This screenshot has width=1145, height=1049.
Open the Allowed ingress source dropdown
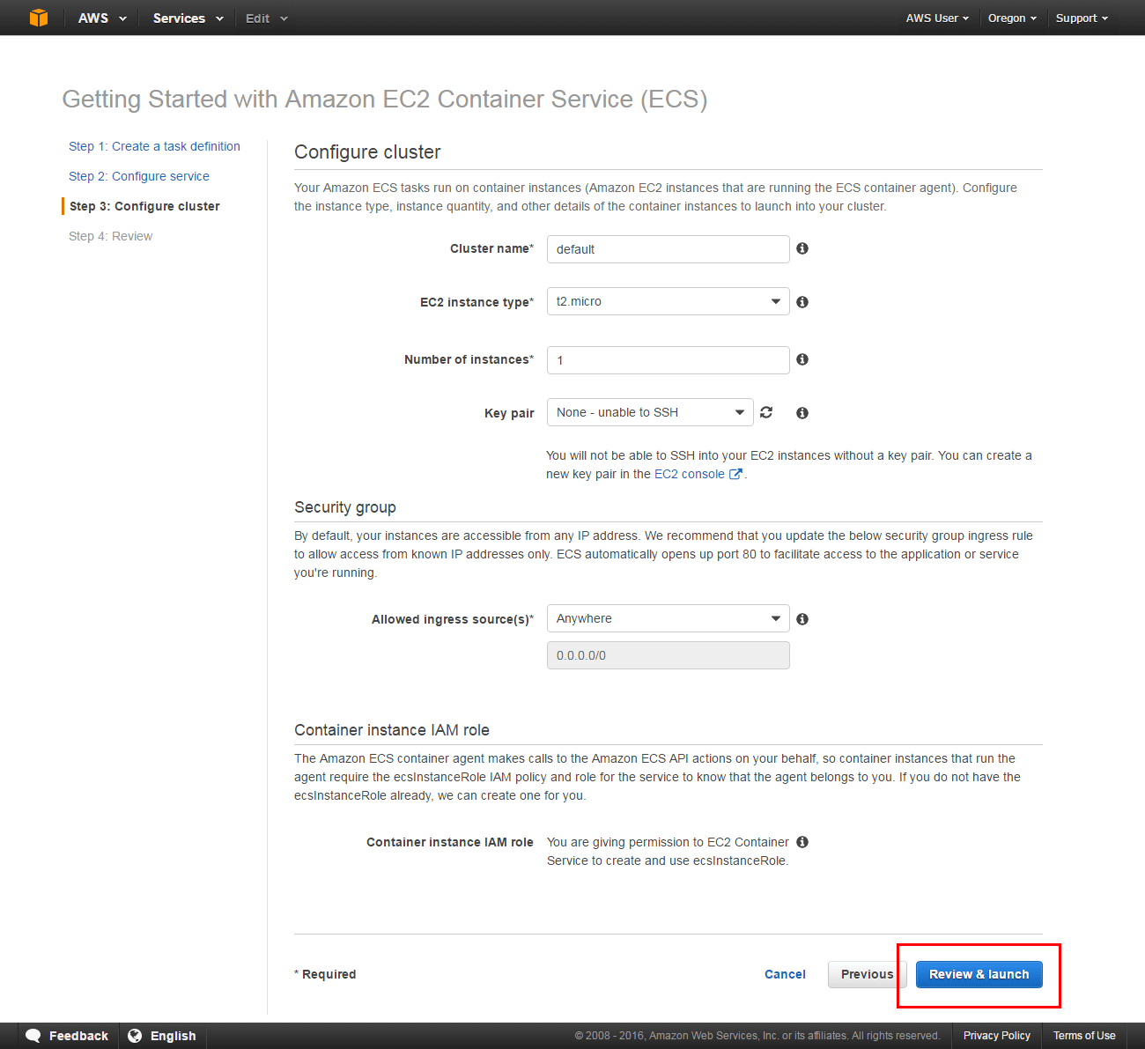[774, 618]
